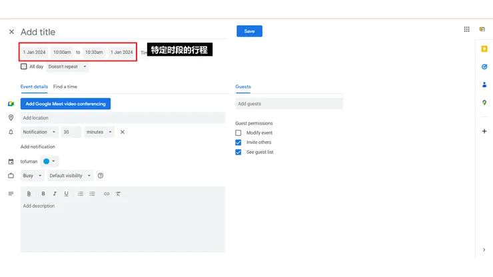Pick the start date 1 Jan 2024
This screenshot has width=493, height=277.
pos(34,52)
